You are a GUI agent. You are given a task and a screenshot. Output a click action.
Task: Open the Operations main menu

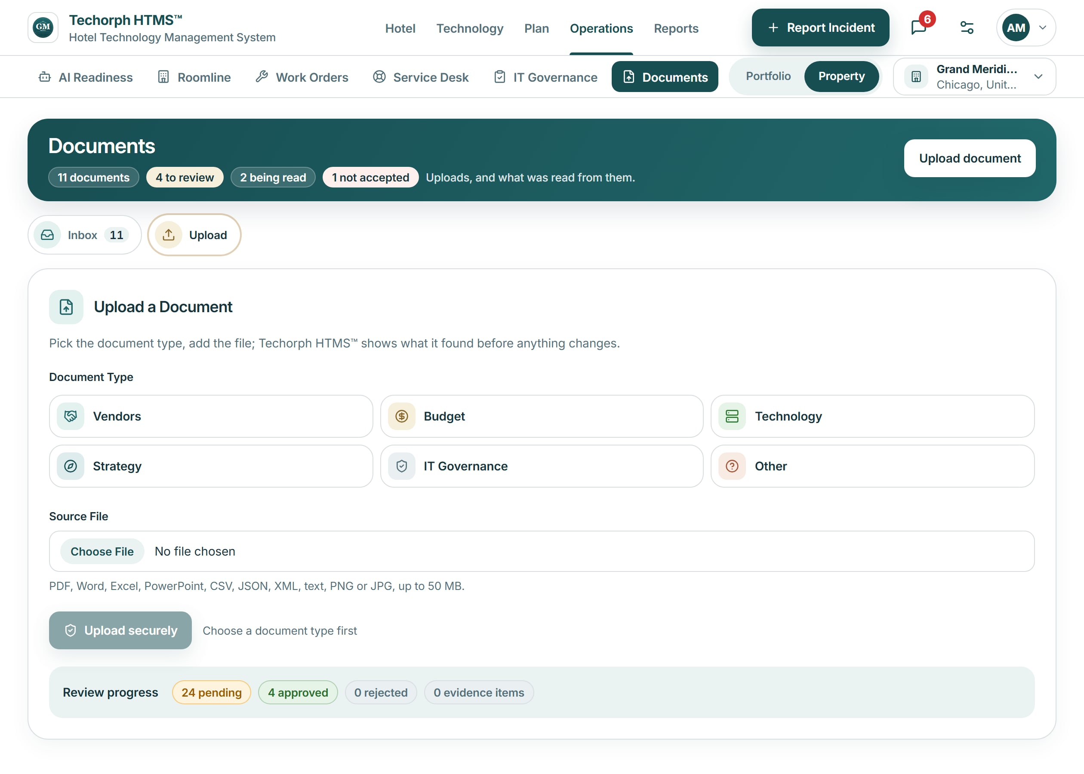(601, 28)
